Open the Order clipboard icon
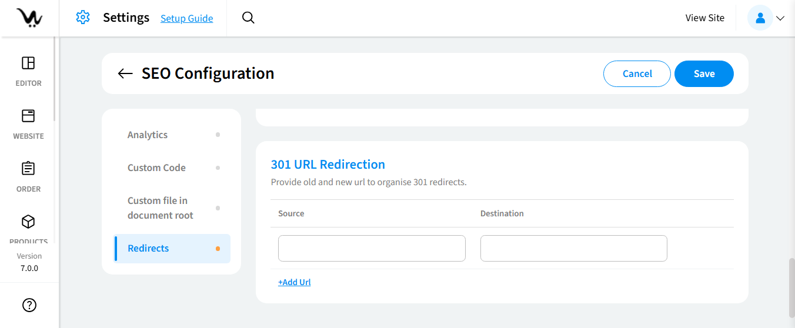Screen dimensions: 795x328 (x=28, y=169)
